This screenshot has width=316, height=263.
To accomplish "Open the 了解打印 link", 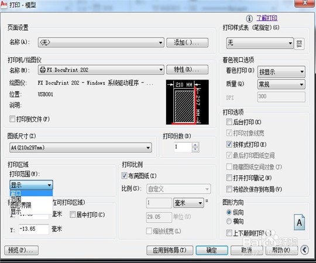I will coord(267,18).
